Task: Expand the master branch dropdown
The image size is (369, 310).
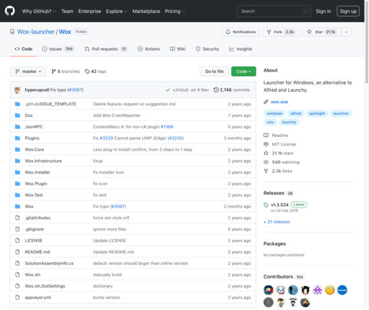Action: pyautogui.click(x=28, y=71)
